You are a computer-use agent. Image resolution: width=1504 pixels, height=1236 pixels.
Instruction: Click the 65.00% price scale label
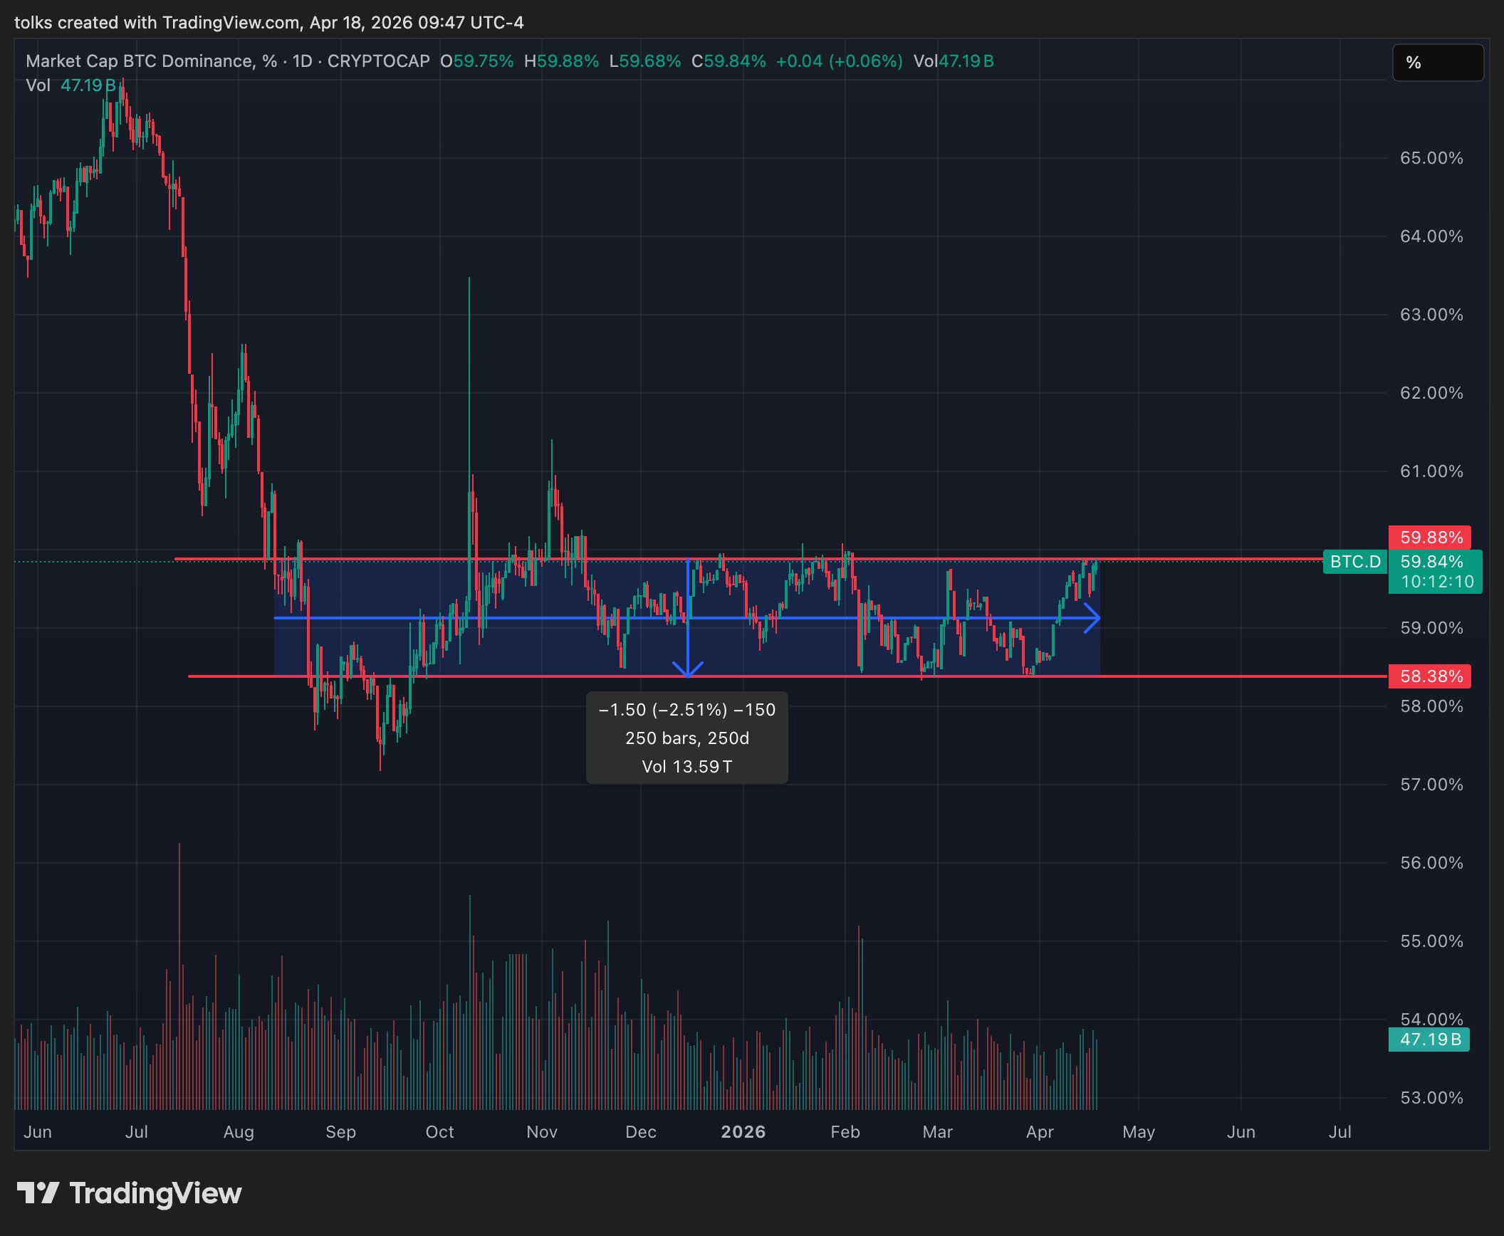click(x=1431, y=158)
